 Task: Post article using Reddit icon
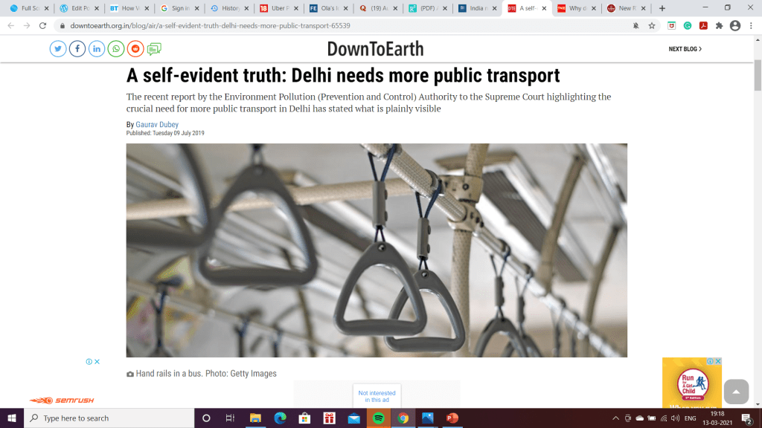(135, 48)
